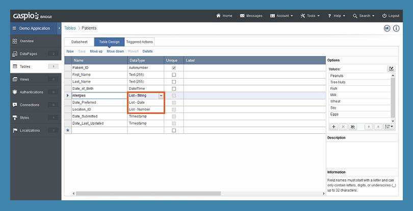This screenshot has height=211, width=413.
Task: Select Fish in the Values list
Action: (359, 89)
